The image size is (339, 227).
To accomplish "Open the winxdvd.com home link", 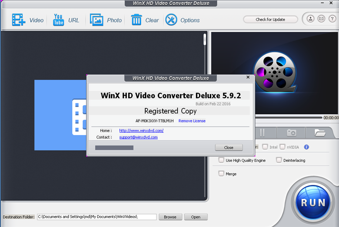I will (141, 131).
